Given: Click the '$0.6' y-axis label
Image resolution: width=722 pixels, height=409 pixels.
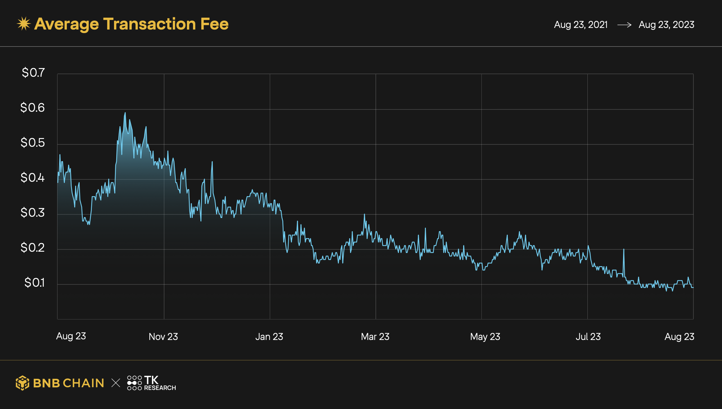Looking at the screenshot, I should (32, 108).
